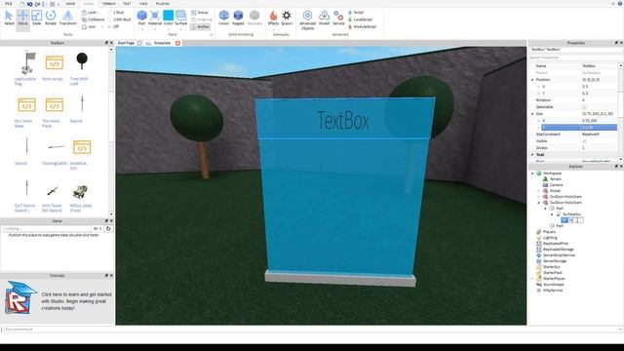Viewport: 624px width, 351px height.
Task: Set stud snapping to Off
Action: [113, 26]
